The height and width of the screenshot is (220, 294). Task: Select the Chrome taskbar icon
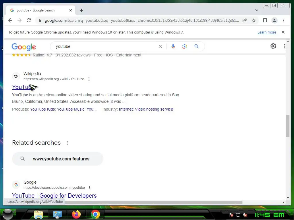[95, 214]
